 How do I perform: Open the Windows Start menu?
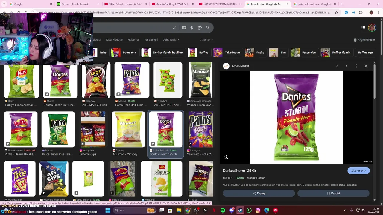(x=108, y=210)
